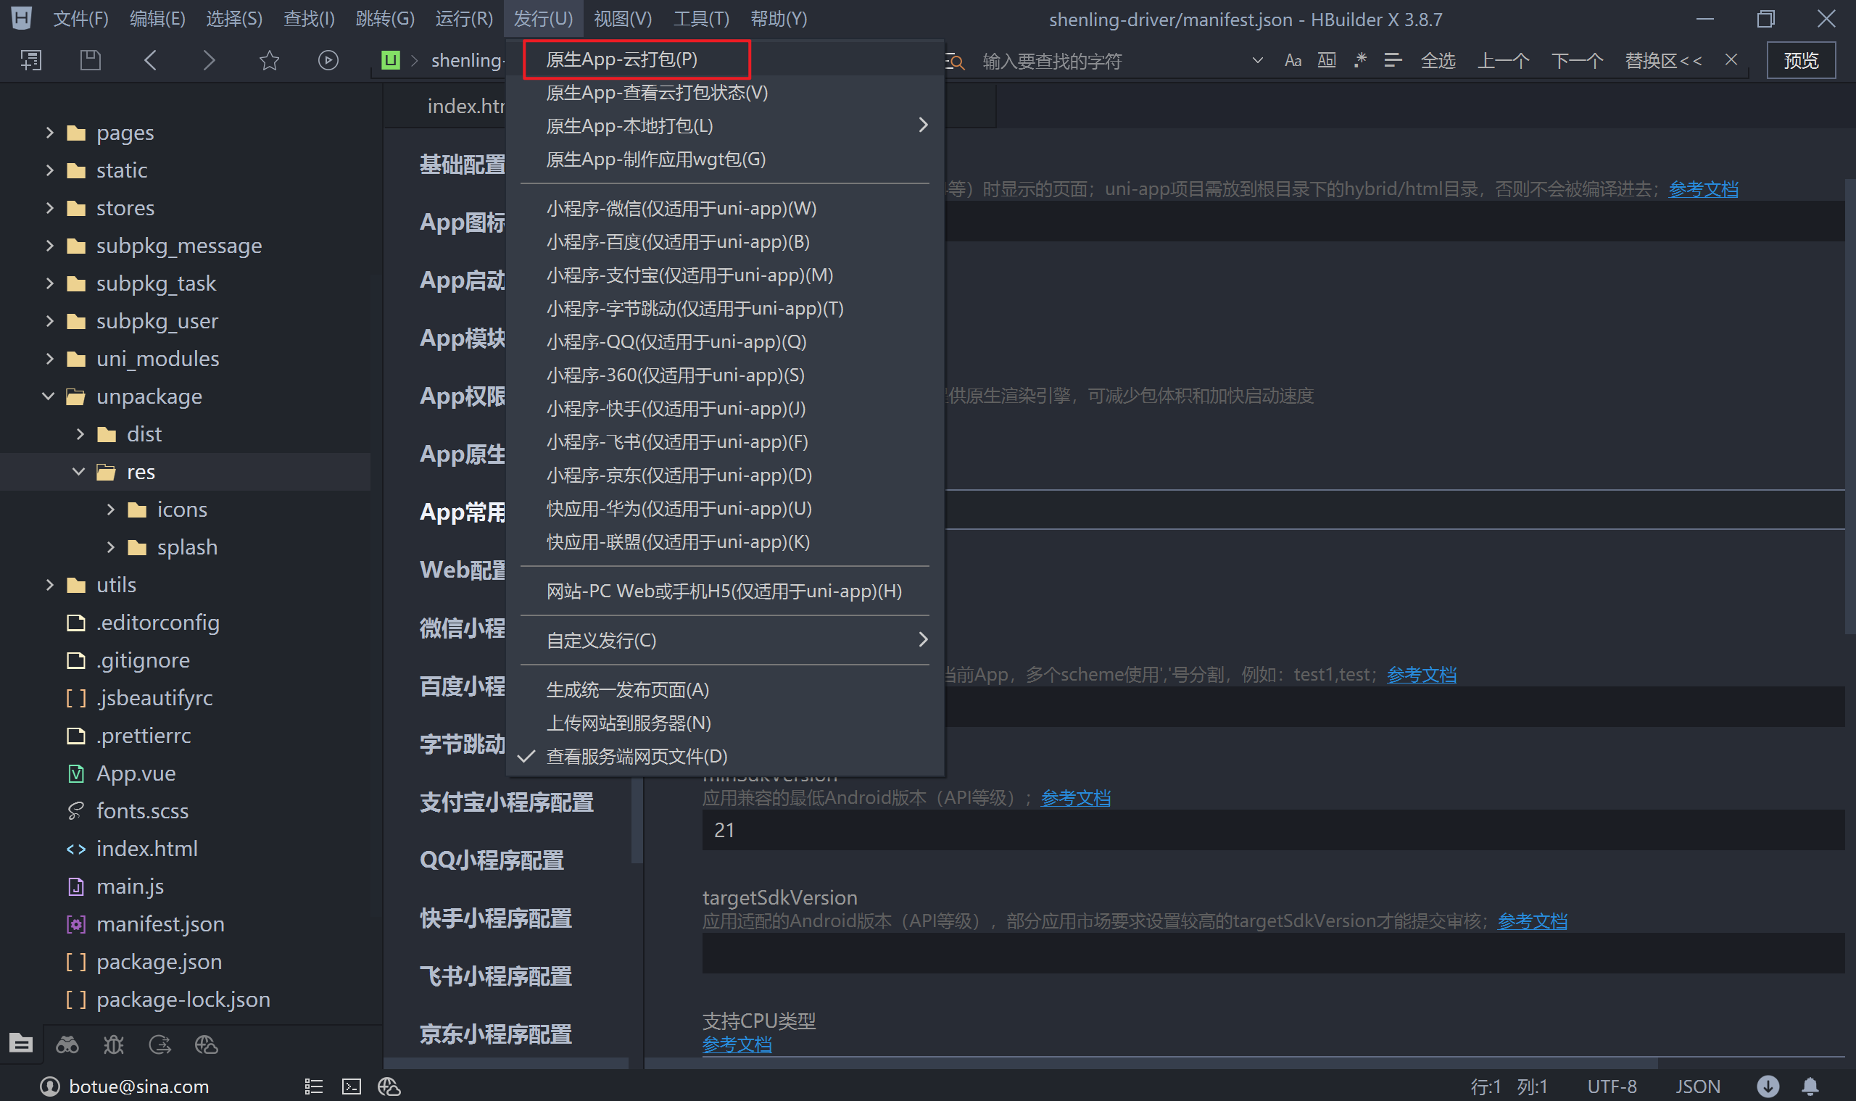
Task: Click the run play icon in toolbar
Action: point(328,60)
